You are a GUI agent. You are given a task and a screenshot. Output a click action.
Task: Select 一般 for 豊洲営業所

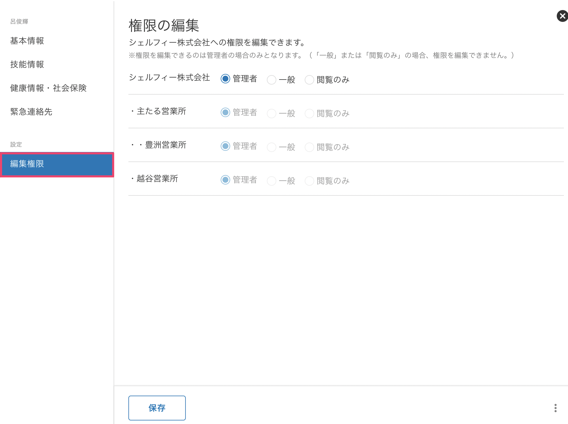(x=272, y=147)
